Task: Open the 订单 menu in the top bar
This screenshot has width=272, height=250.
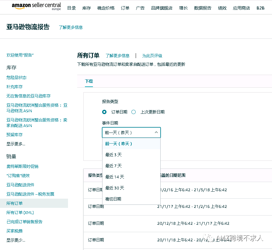Action: point(125,8)
